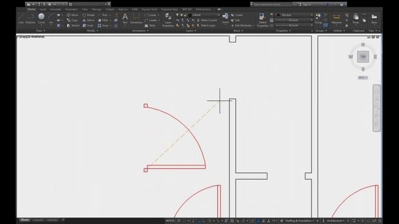
Task: Use the Stretch command
Action: pyautogui.click(x=73, y=26)
